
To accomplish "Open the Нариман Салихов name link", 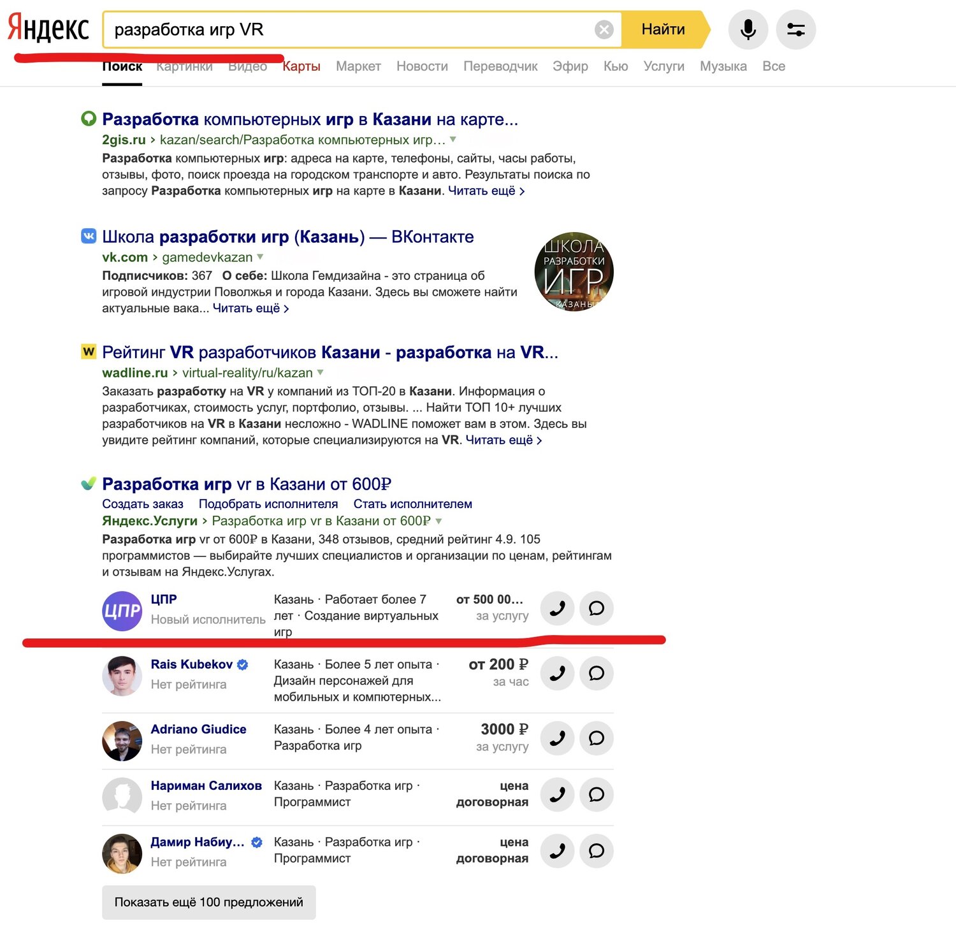I will click(206, 785).
